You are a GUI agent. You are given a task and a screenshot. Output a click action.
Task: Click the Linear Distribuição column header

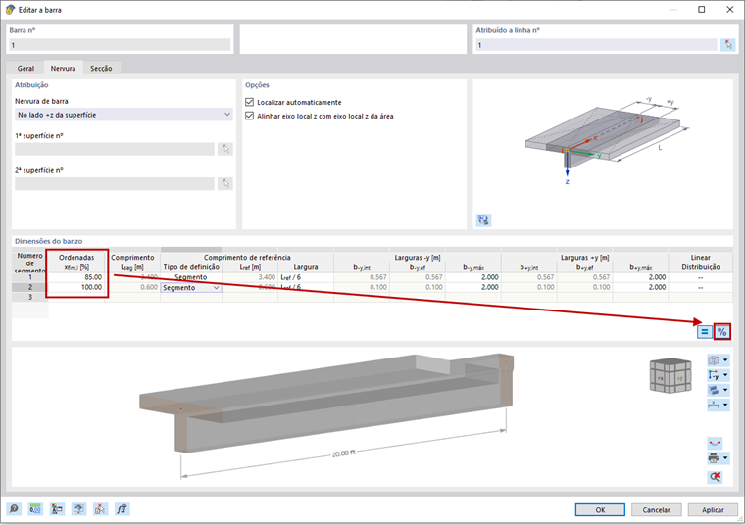pos(700,262)
